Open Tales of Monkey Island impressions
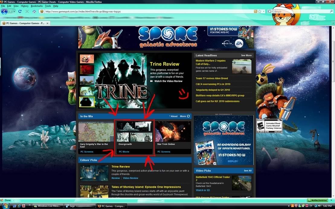The width and height of the screenshot is (335, 209). pos(146,187)
